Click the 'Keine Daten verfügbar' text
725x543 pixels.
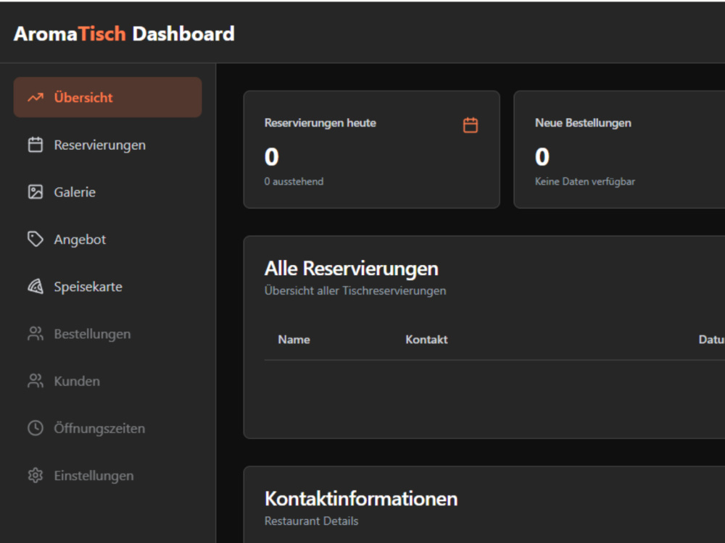585,182
